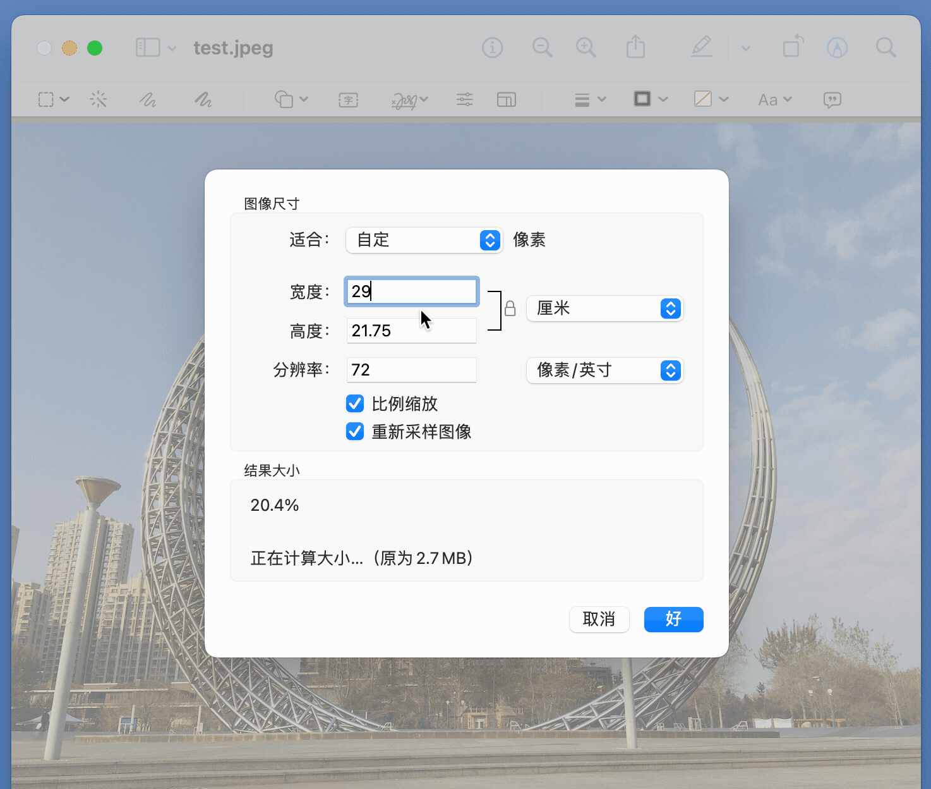Click the zoom out magnifier
The height and width of the screenshot is (789, 931).
click(x=542, y=47)
